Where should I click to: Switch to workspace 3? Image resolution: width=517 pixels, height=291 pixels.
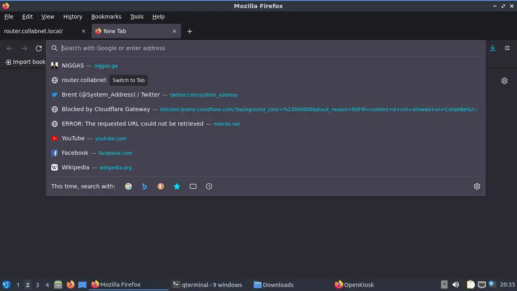coord(37,285)
